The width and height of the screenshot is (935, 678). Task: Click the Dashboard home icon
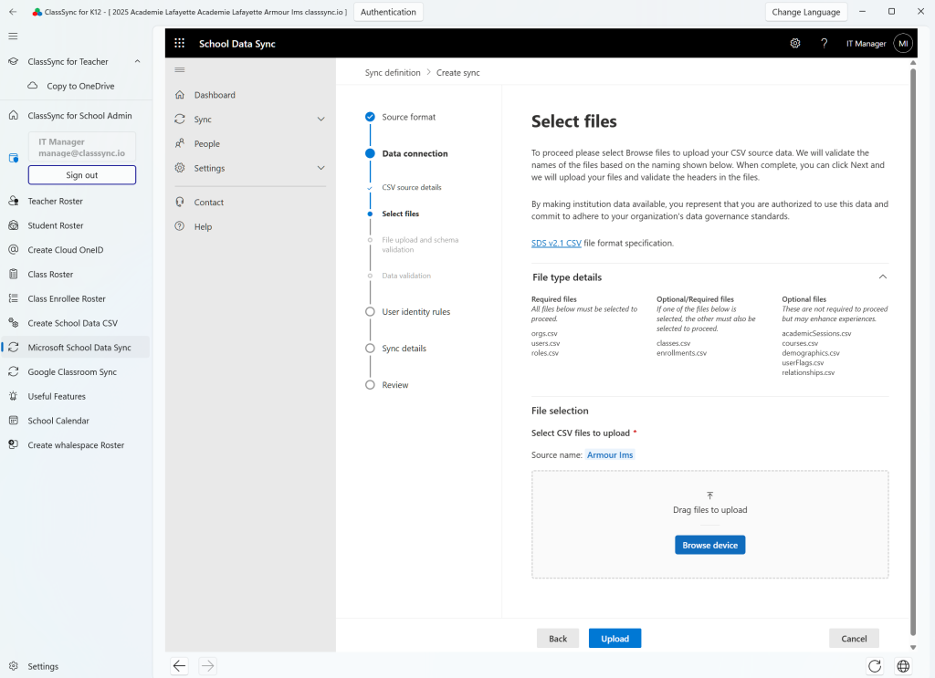tap(180, 95)
